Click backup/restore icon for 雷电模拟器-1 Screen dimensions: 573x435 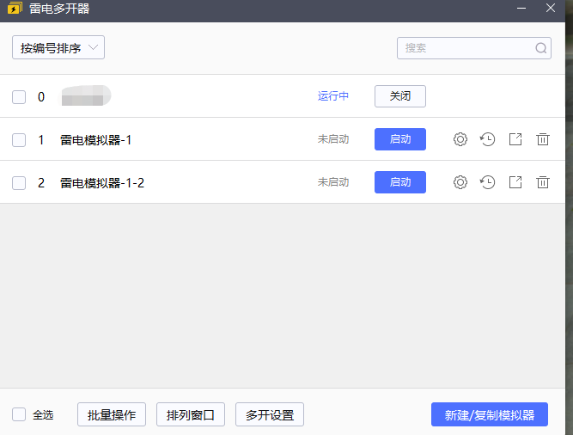pyautogui.click(x=488, y=139)
